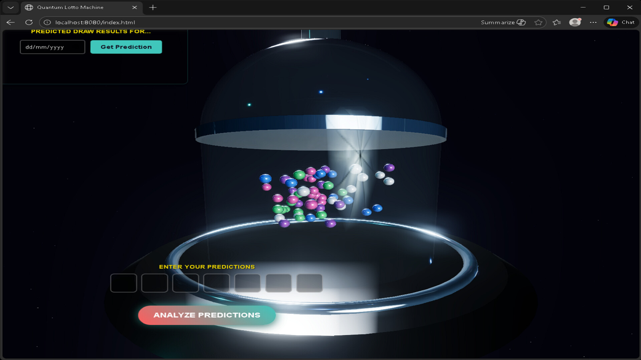Navigate back to the previous page

point(10,22)
